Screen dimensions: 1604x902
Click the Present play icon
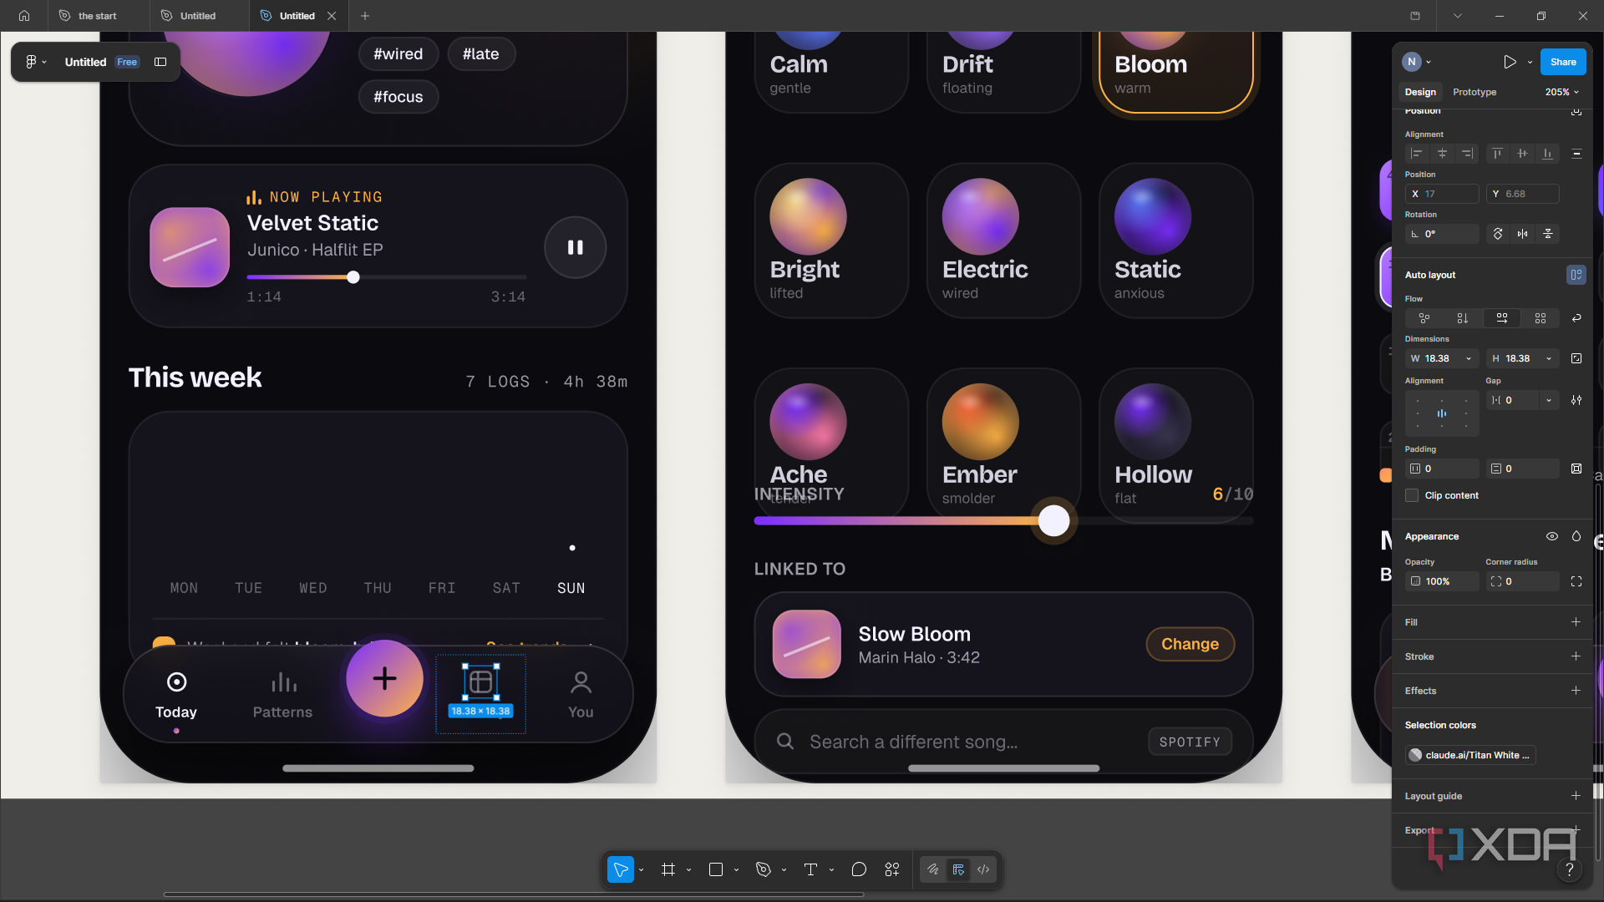1510,62
